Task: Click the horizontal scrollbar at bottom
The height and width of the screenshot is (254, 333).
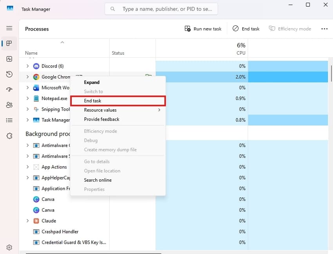Action: [x=94, y=253]
